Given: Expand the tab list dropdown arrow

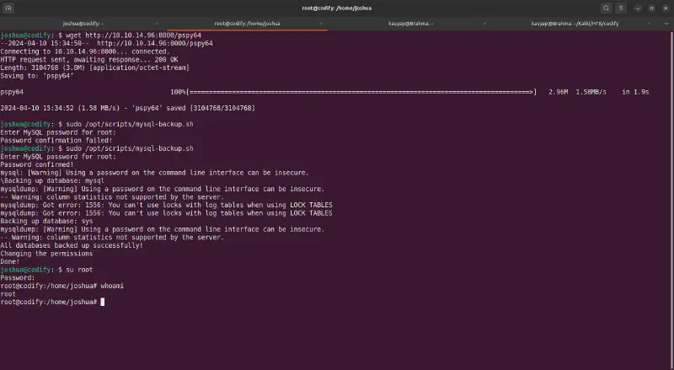Looking at the screenshot, I should point(666,24).
